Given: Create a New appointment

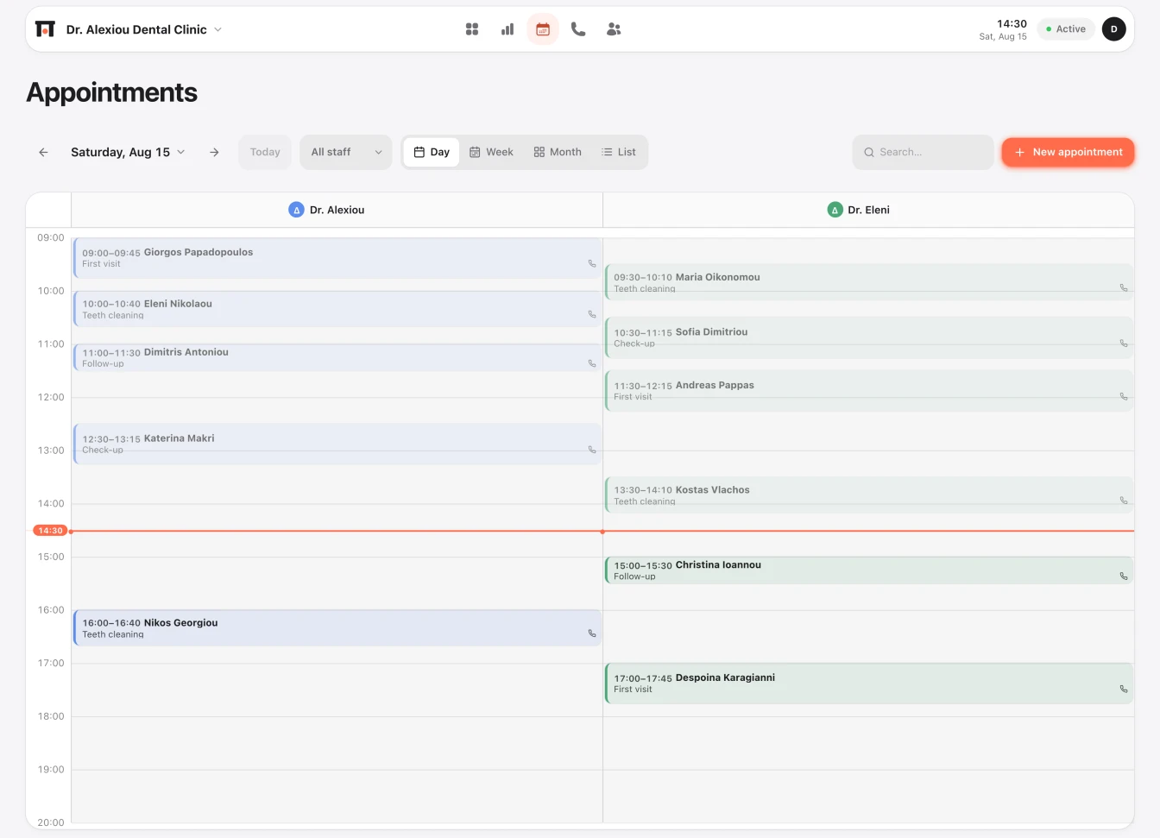Looking at the screenshot, I should tap(1068, 152).
